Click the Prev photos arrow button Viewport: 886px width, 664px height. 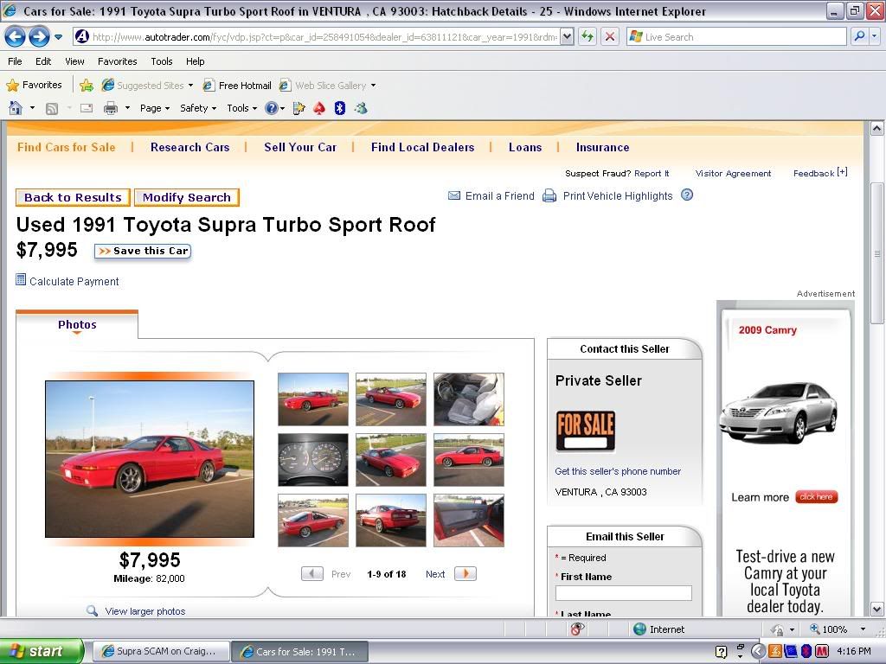[x=311, y=574]
